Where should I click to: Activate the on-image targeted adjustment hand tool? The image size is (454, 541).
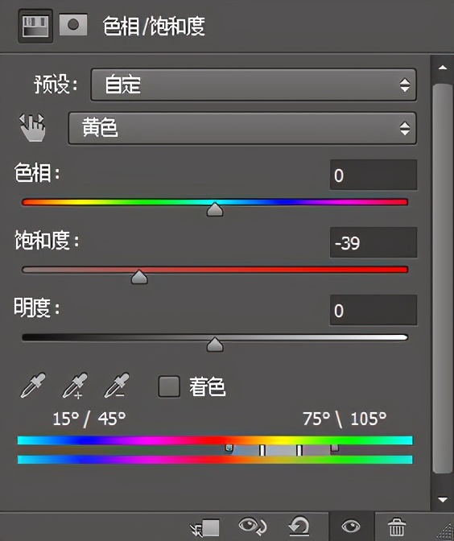pyautogui.click(x=33, y=127)
